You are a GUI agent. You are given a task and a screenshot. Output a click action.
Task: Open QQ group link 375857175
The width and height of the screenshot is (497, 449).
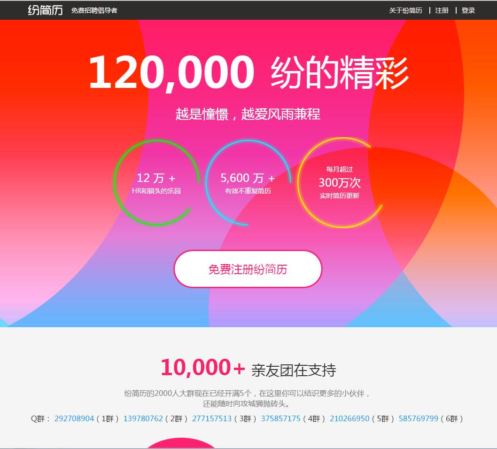point(280,418)
